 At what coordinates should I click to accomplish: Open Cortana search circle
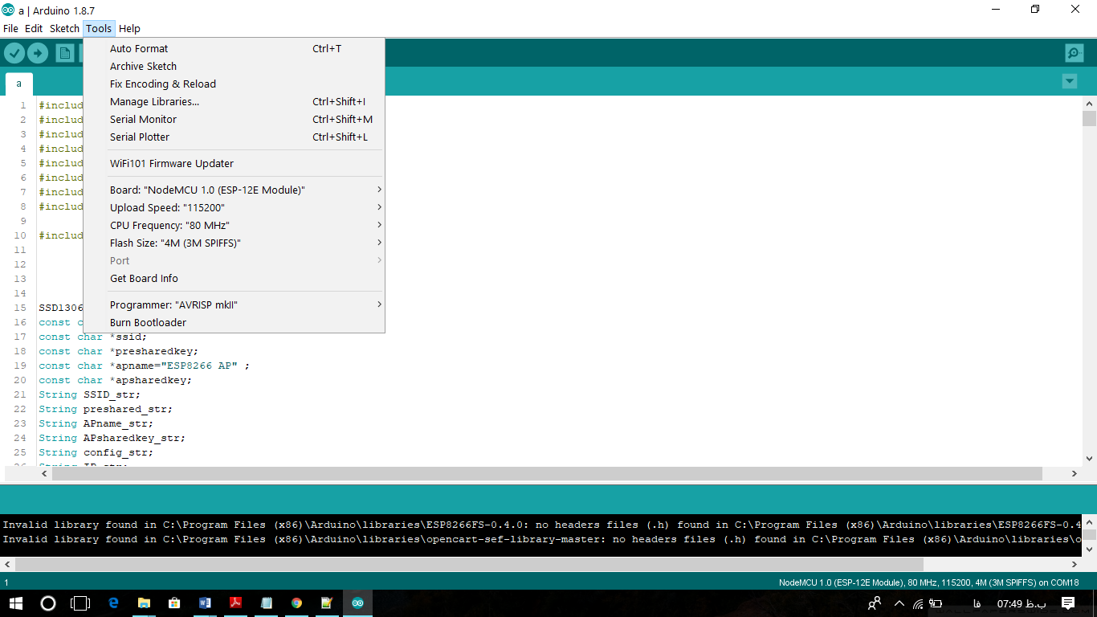pos(48,603)
